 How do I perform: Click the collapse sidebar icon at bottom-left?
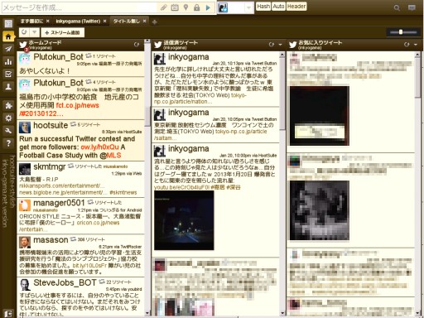click(7, 313)
